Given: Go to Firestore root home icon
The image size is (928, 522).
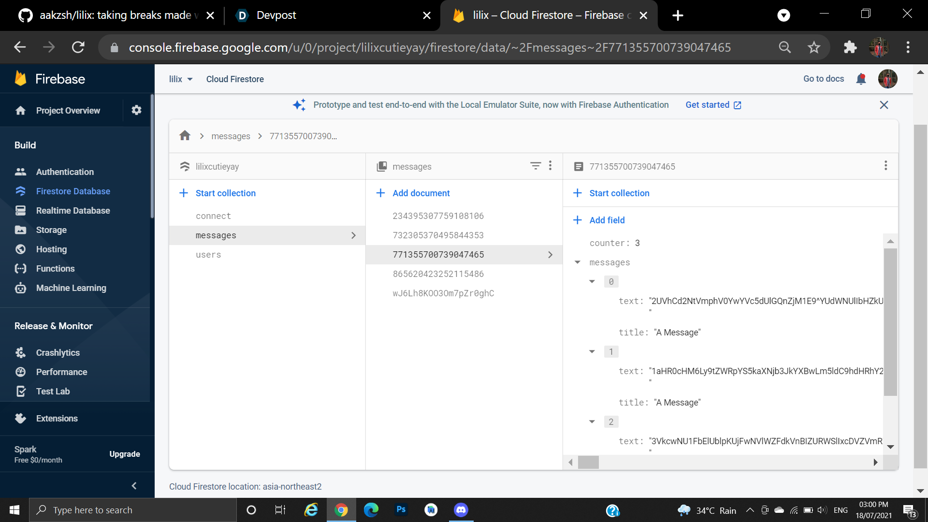Looking at the screenshot, I should [185, 136].
